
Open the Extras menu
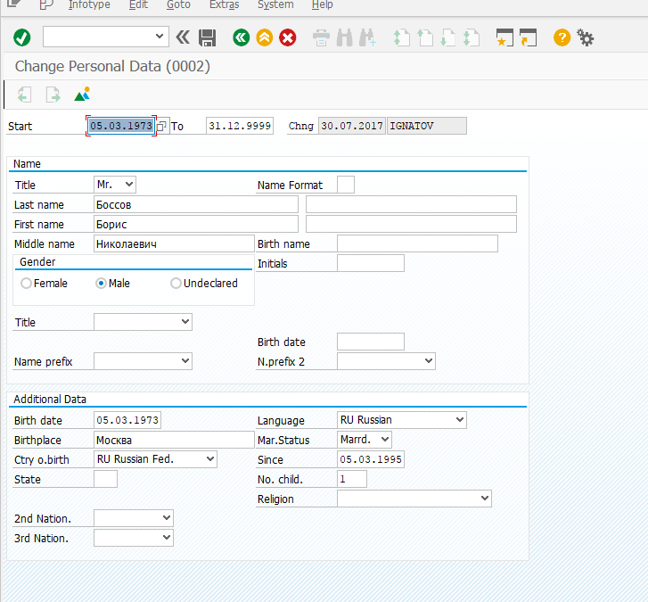(x=224, y=4)
